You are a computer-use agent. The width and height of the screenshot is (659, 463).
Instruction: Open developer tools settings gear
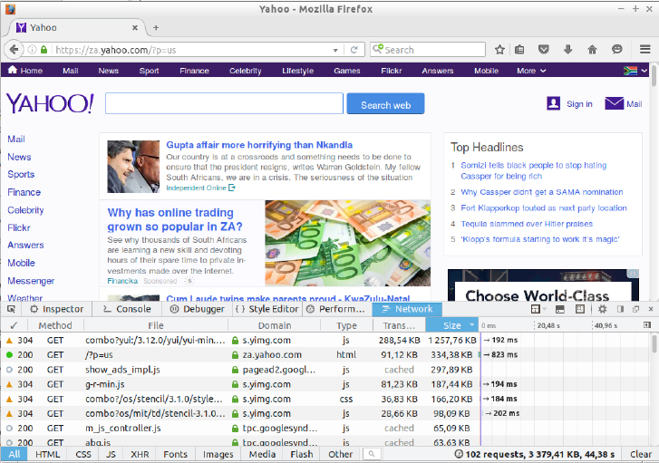pos(602,309)
